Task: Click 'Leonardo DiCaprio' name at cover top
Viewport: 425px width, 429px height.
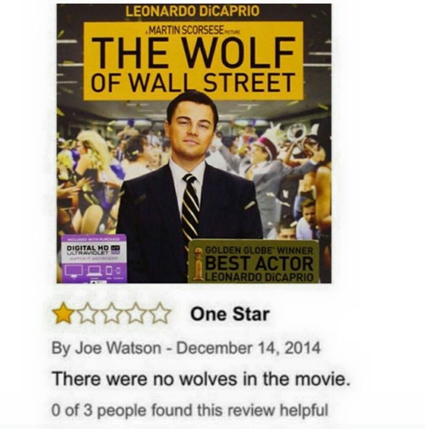Action: click(x=192, y=12)
